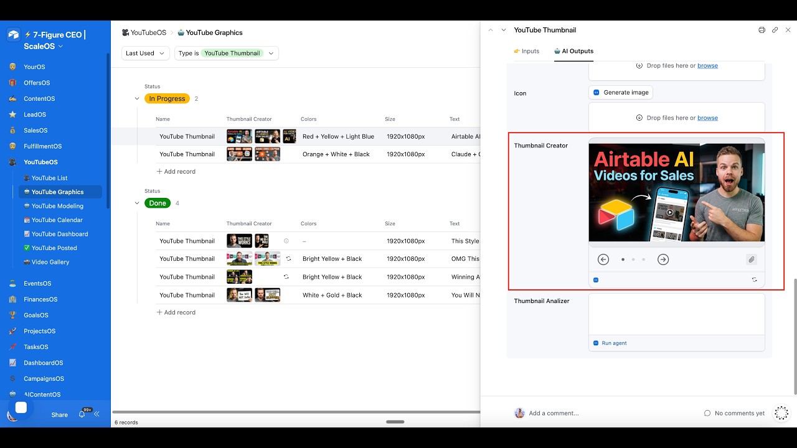
Task: Open YouTube Modeling page
Action: click(x=57, y=206)
